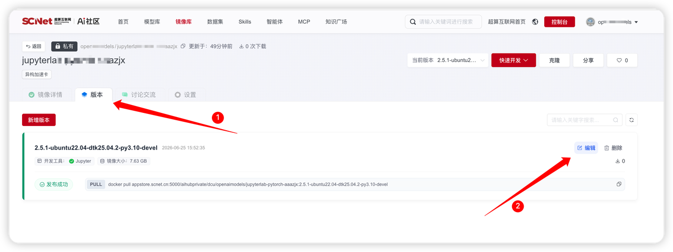Viewport: 673px width, 252px height.
Task: Click version name 2.5.1-ubuntu22.04-dtk25.04.2-py3.10-devel
Action: coord(96,148)
